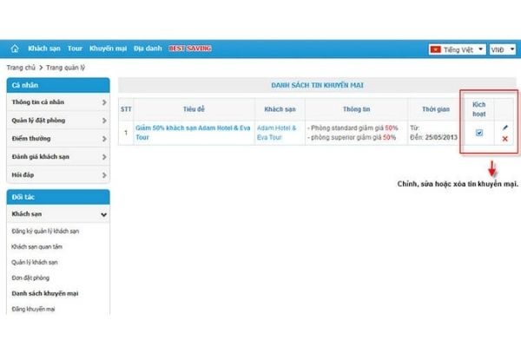
Task: Click the red X delete promotion icon
Action: coord(505,139)
